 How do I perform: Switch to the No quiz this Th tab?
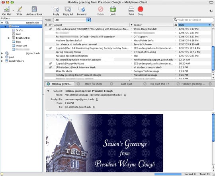click(158, 84)
